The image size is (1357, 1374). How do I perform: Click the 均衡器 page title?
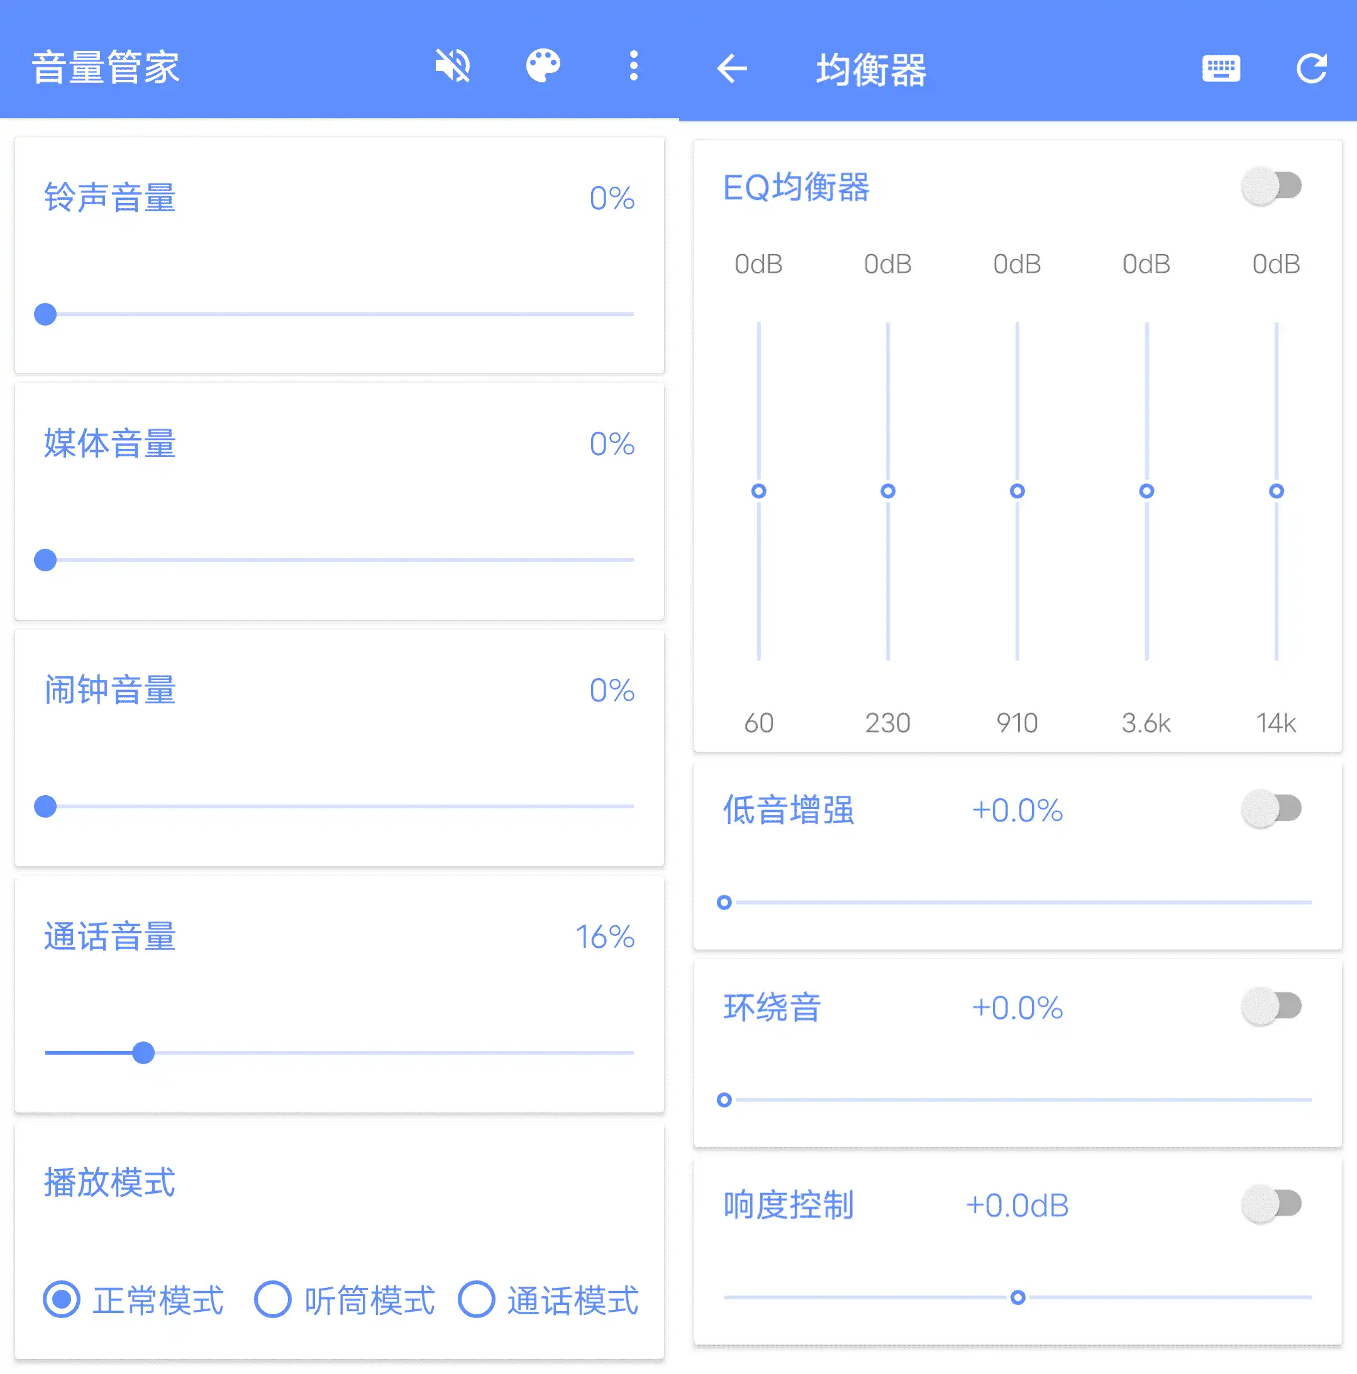coord(871,70)
